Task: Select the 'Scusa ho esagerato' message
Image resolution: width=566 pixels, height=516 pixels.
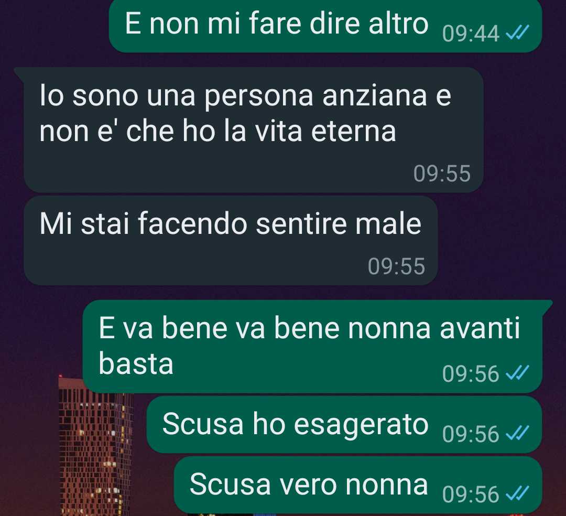Action: tap(344, 425)
